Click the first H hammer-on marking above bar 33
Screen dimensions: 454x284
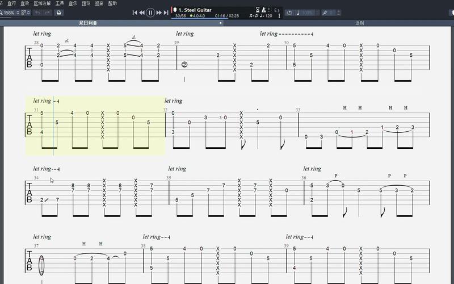(344, 108)
